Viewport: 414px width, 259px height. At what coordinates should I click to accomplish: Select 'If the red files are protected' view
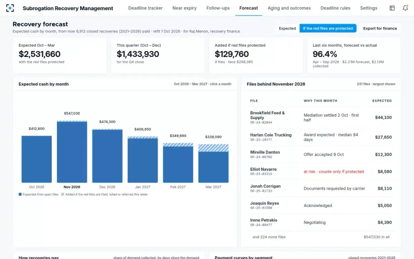[x=328, y=28]
